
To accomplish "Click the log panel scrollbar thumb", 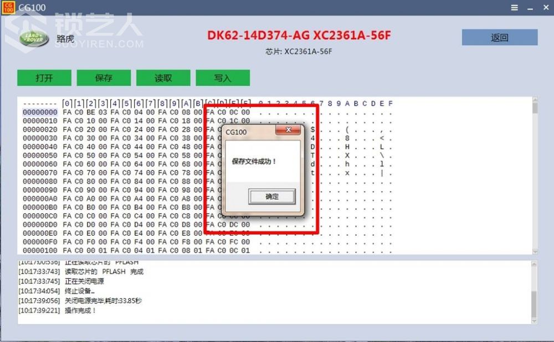I will (534, 304).
